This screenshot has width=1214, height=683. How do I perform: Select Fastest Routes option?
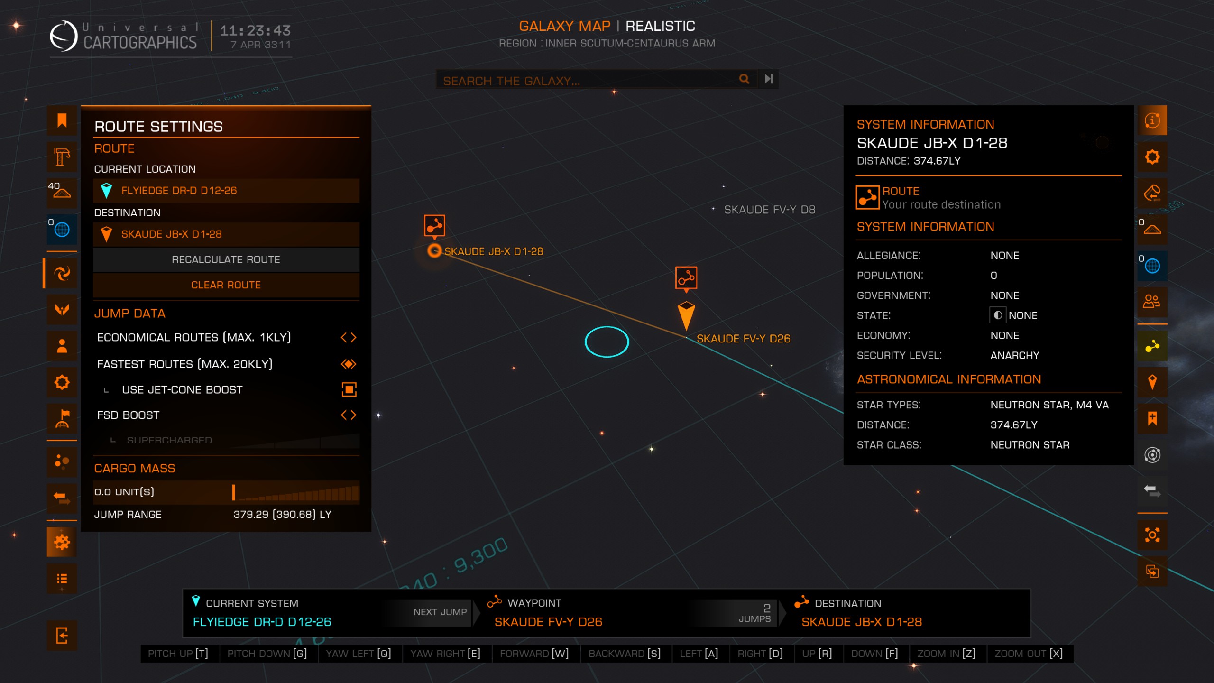click(x=226, y=364)
